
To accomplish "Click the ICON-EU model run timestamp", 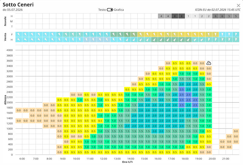I will click(x=218, y=10).
